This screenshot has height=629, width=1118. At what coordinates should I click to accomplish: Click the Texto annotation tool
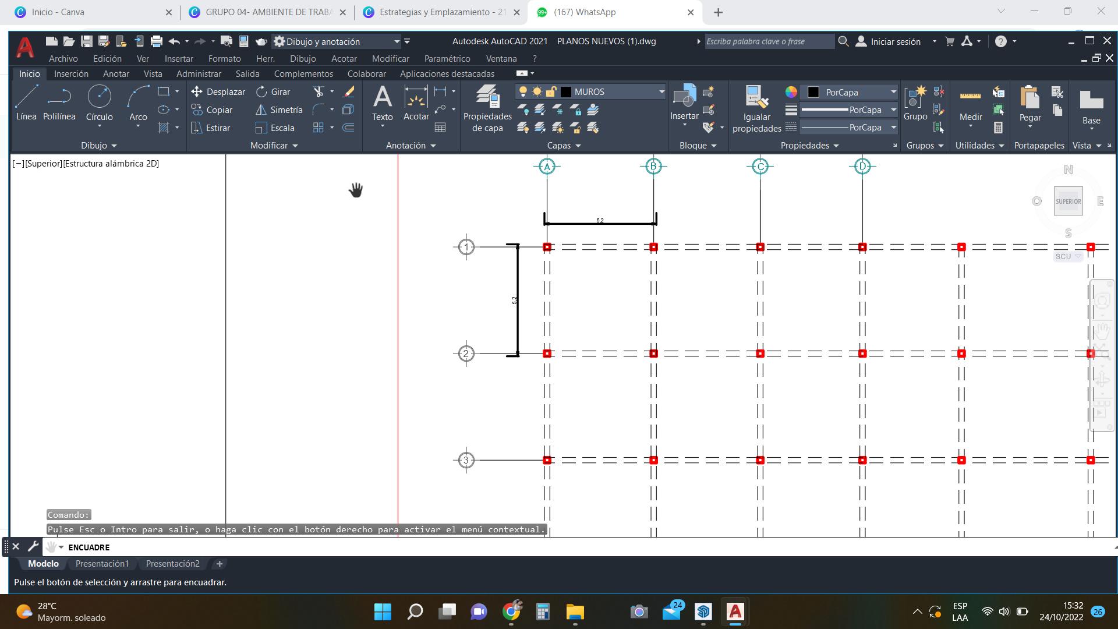[382, 103]
